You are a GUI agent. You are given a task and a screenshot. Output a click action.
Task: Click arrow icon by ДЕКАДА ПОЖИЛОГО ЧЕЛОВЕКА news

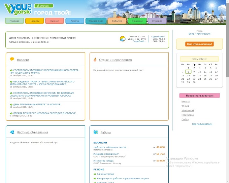(x=11, y=113)
